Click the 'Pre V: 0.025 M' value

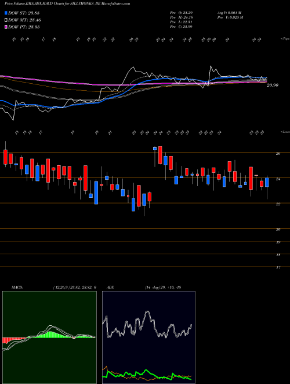pos(230,17)
